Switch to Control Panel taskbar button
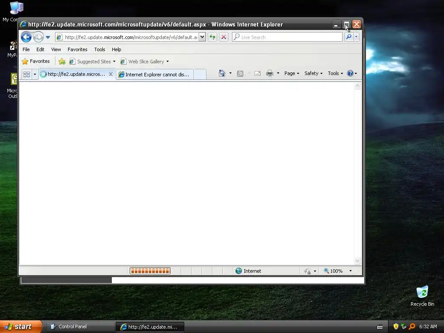The height and width of the screenshot is (333, 444). pyautogui.click(x=80, y=326)
